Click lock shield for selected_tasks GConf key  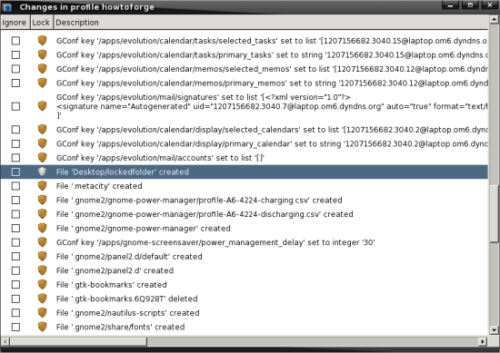[x=42, y=41]
